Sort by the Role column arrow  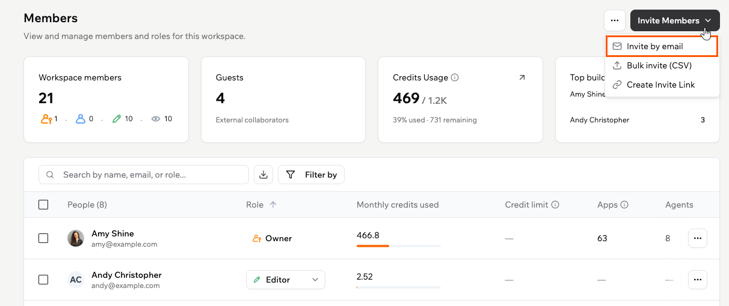273,205
